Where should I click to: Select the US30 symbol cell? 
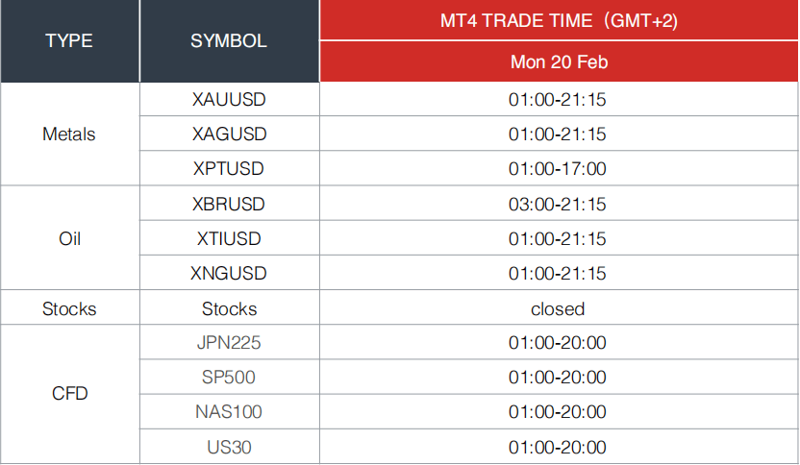[x=229, y=447]
